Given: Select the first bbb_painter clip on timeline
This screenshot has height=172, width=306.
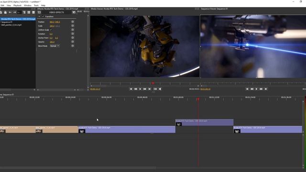Looking at the screenshot, I should click(x=18, y=129).
